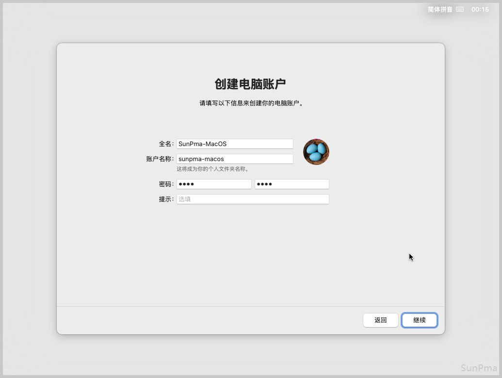
Task: Click the 00:15 clock in menu bar
Action: coord(480,9)
